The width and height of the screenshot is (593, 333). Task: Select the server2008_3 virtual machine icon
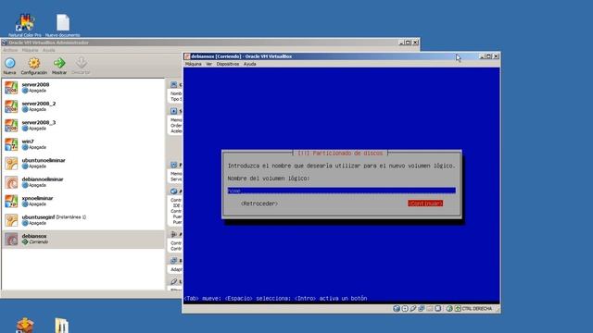[x=11, y=125]
